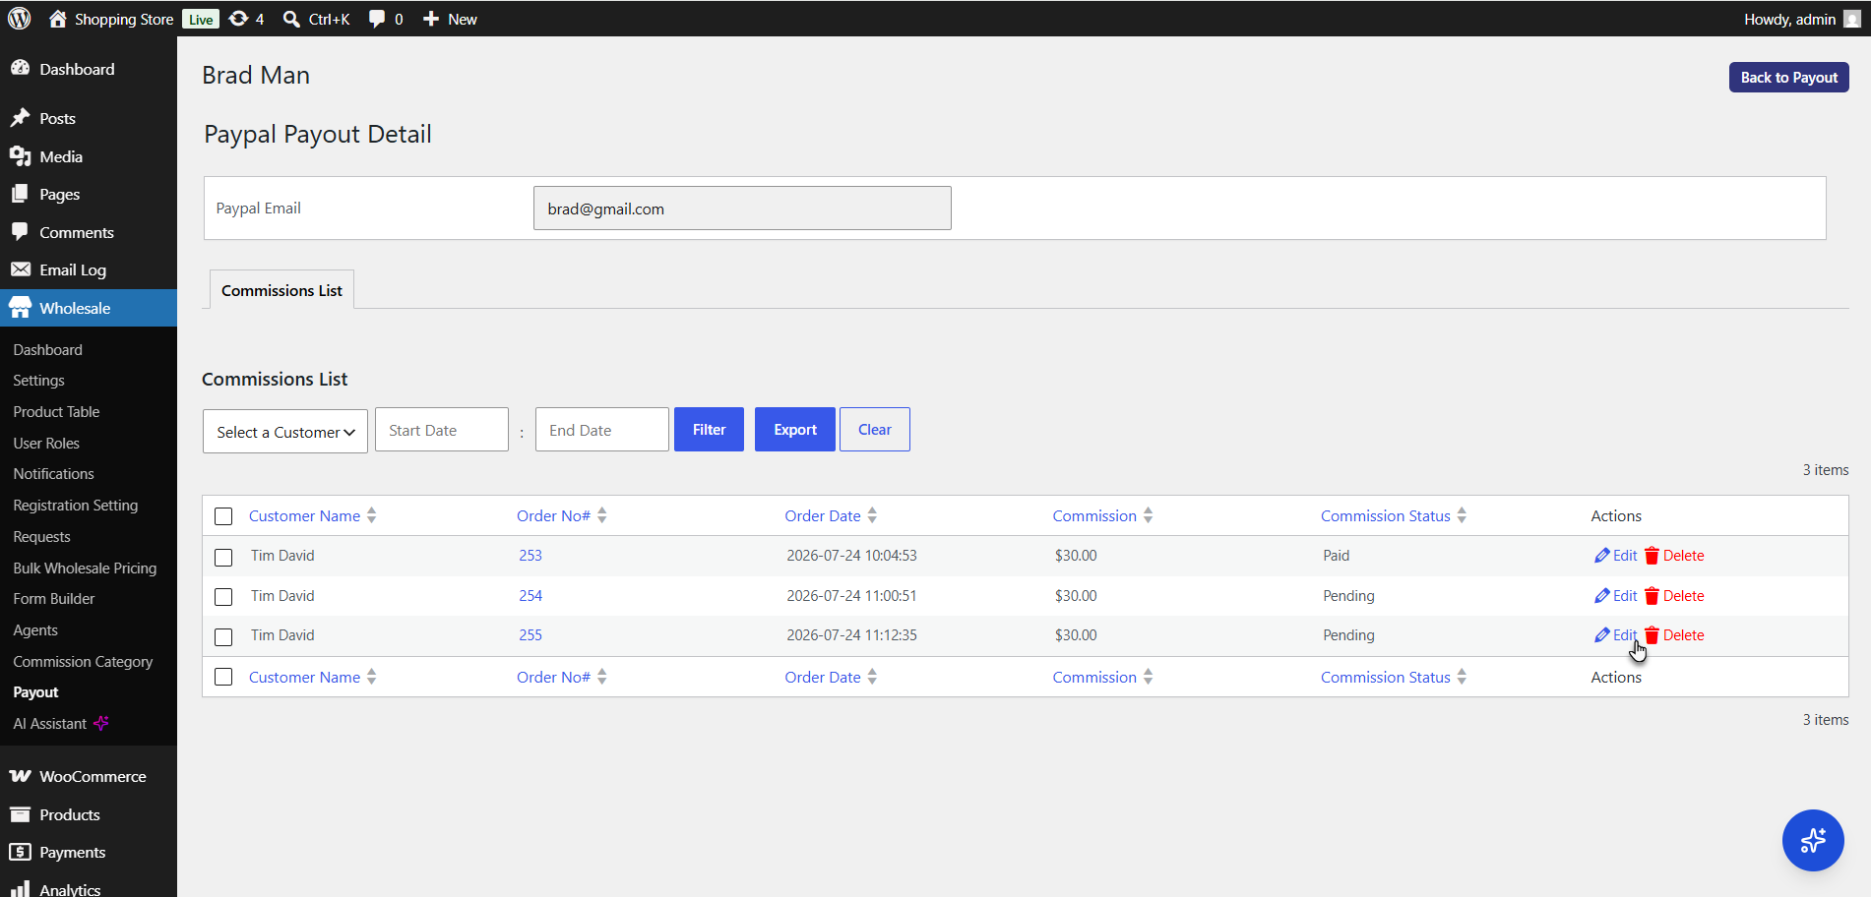Viewport: 1871px width, 897px height.
Task: Open Form Builder submenu item
Action: 54,599
